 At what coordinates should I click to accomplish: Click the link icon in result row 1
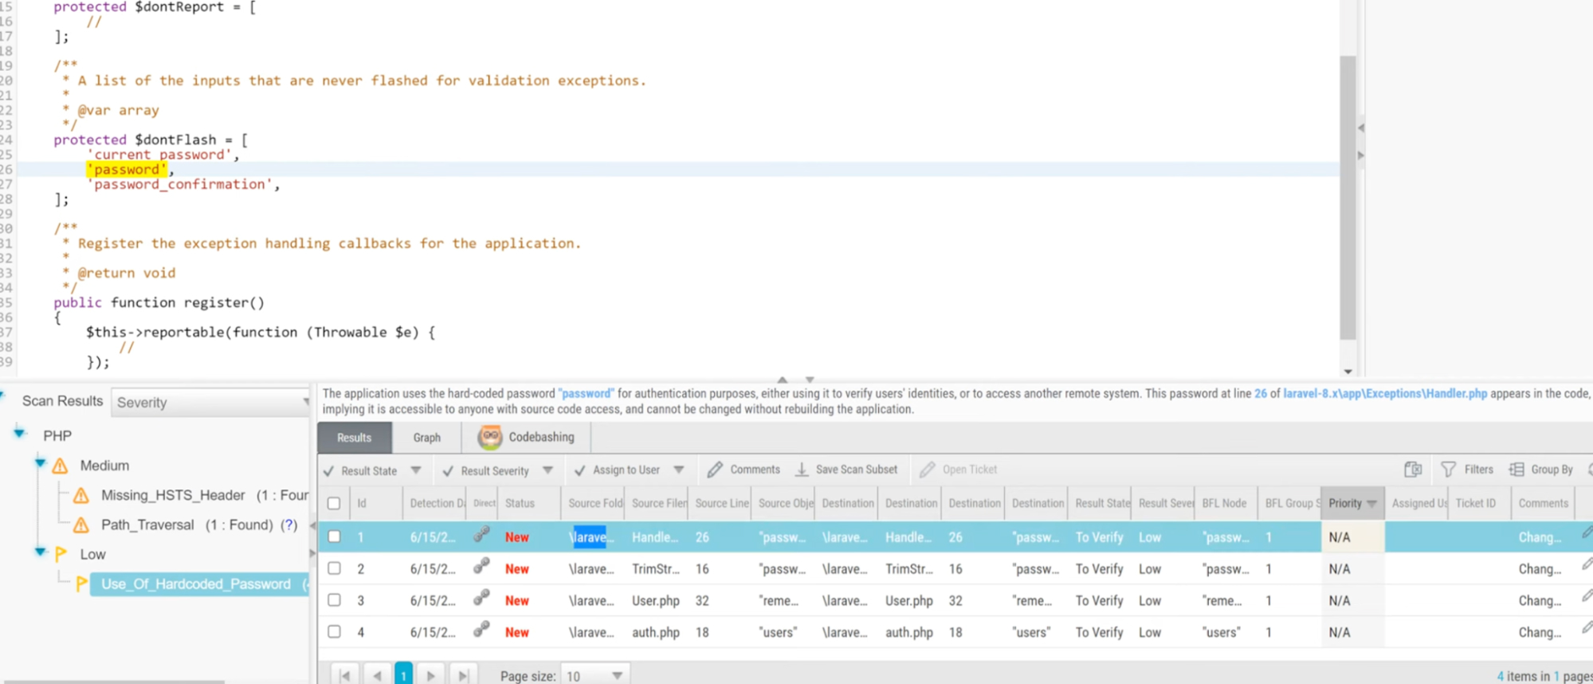(481, 535)
